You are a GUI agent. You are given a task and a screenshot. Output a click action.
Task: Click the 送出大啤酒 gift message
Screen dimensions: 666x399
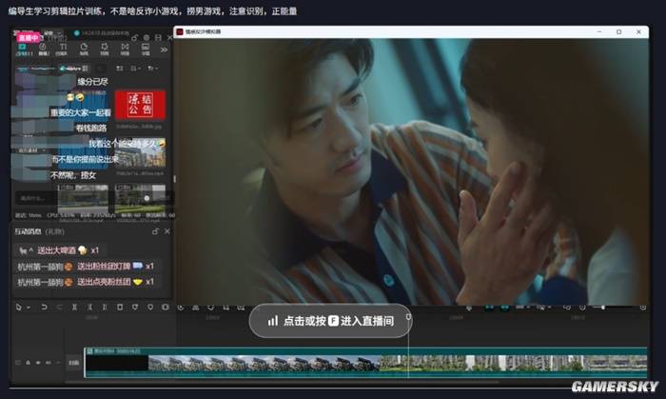(x=59, y=250)
